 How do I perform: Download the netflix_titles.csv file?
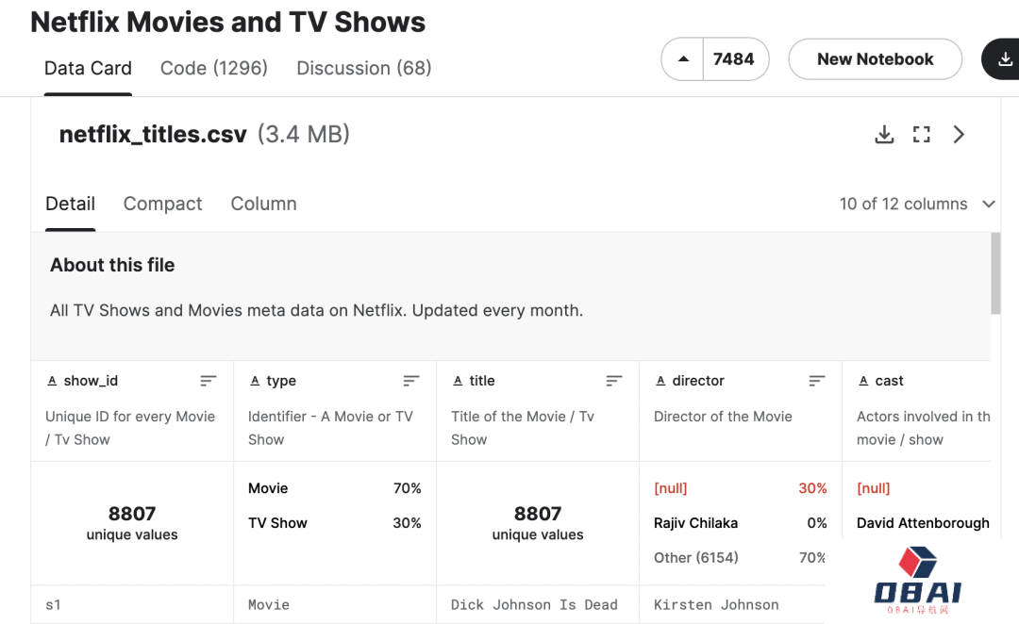pos(884,135)
